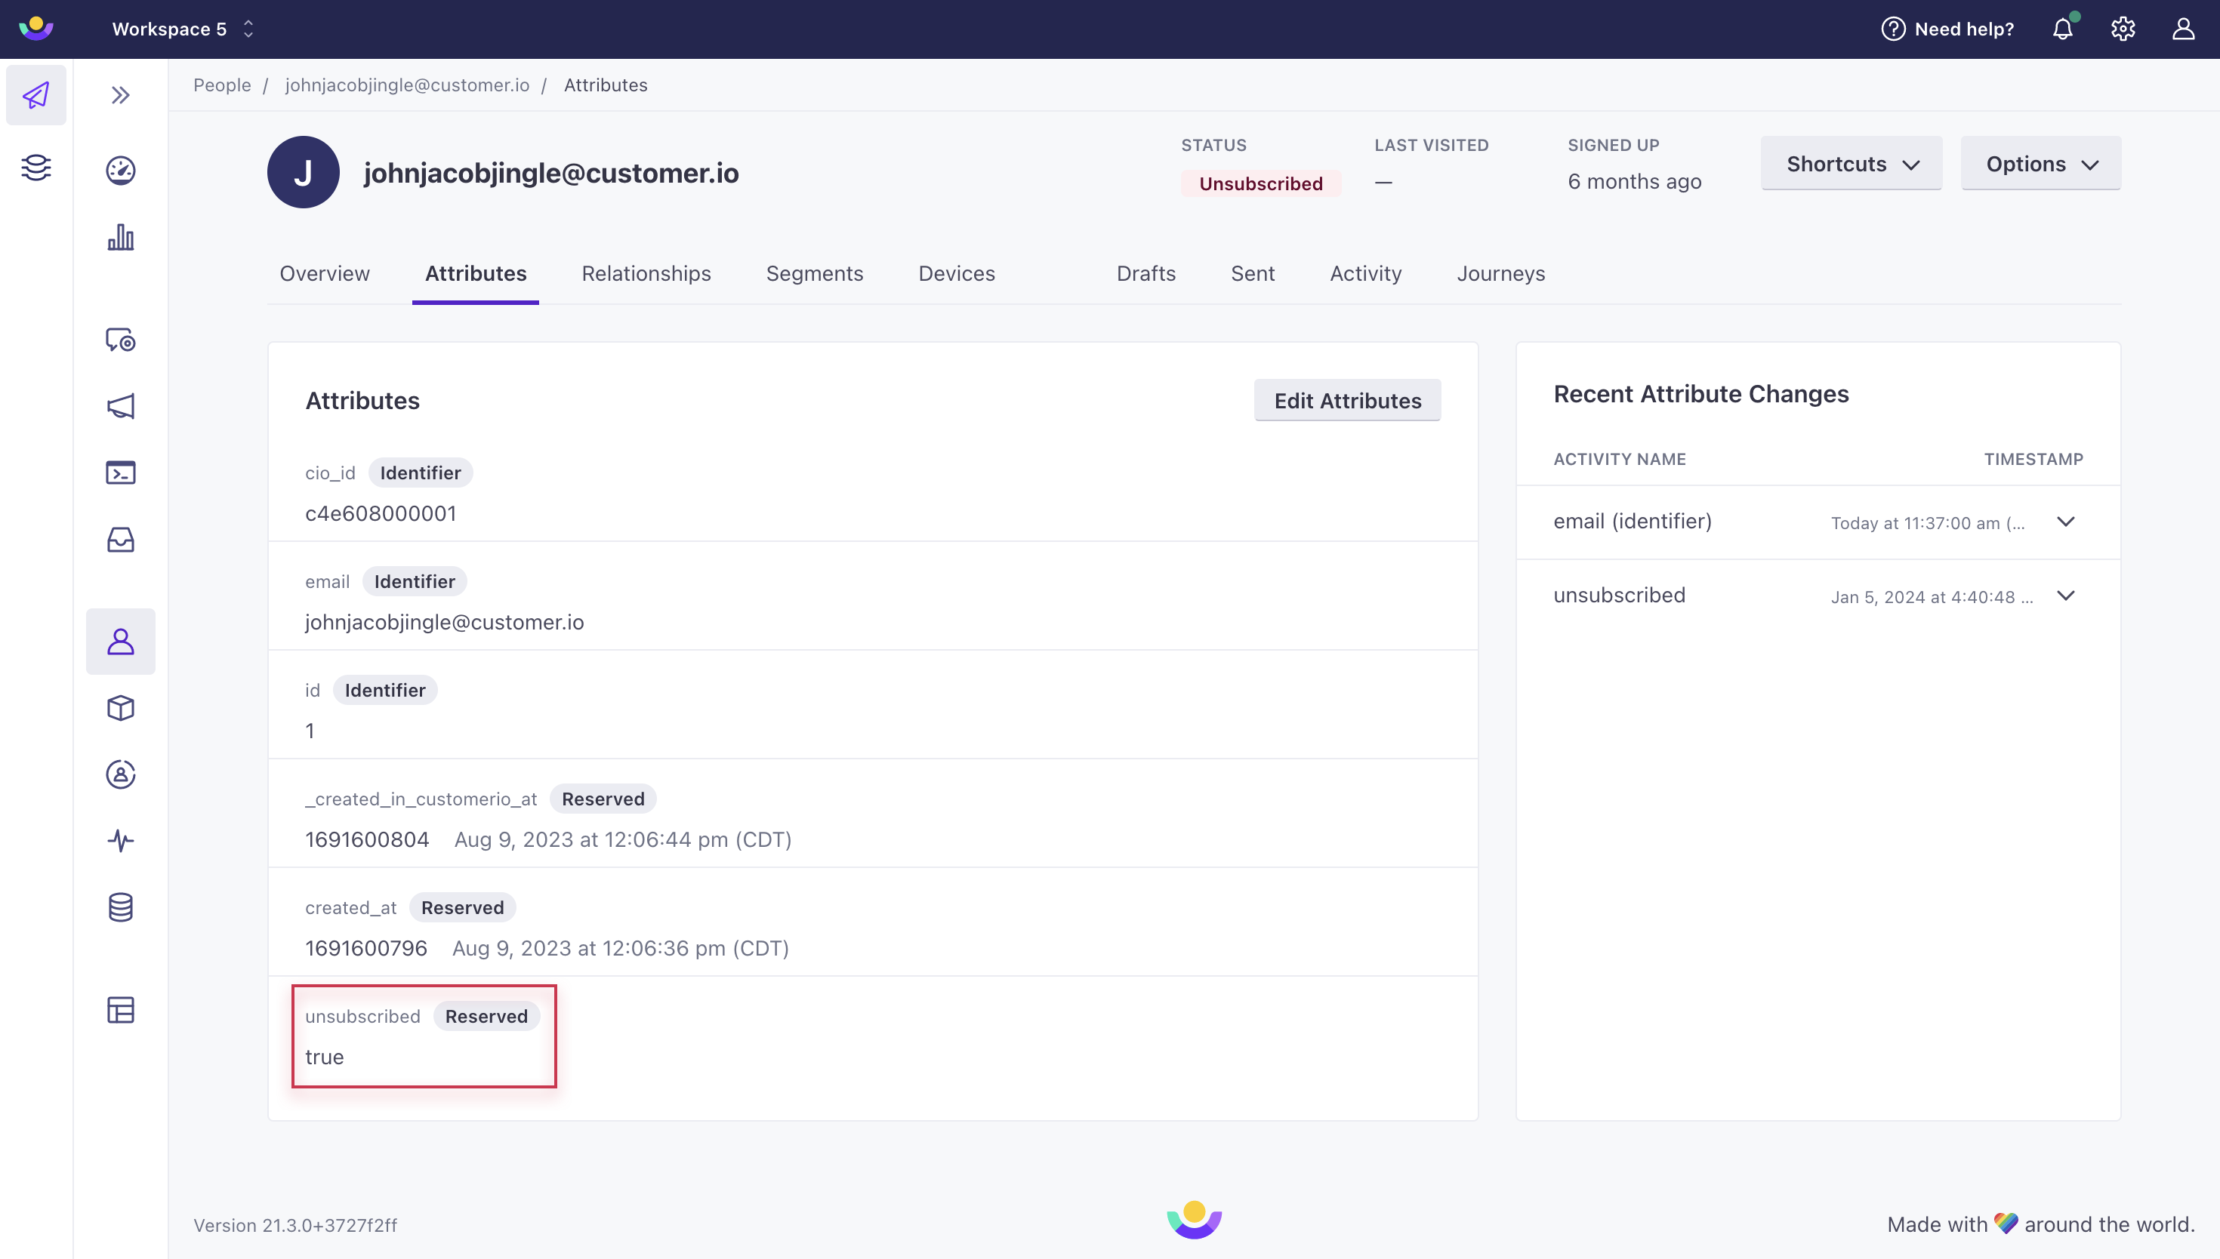
Task: Switch to the Devices tab
Action: (x=957, y=273)
